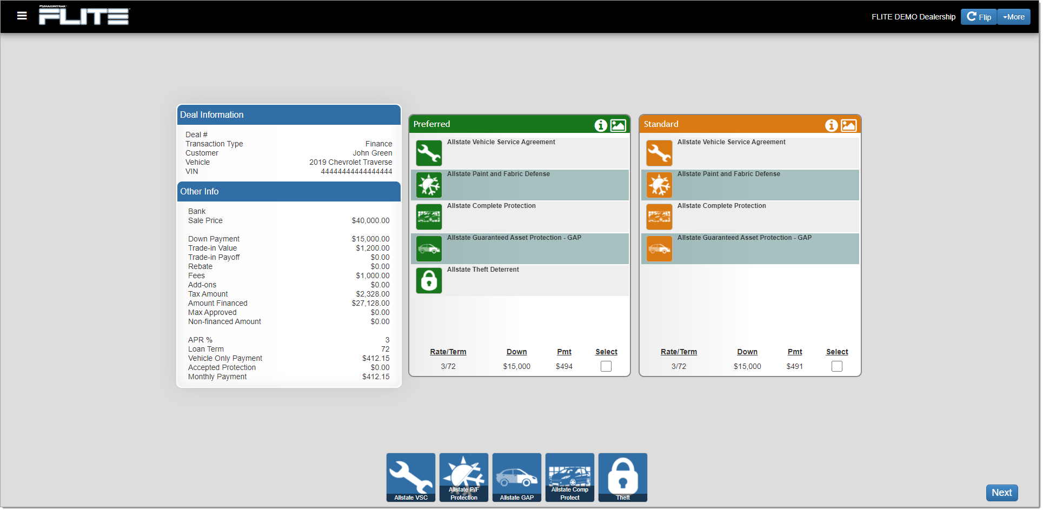Screen dimensions: 1043x511
Task: Click the Flip button
Action: click(x=979, y=17)
